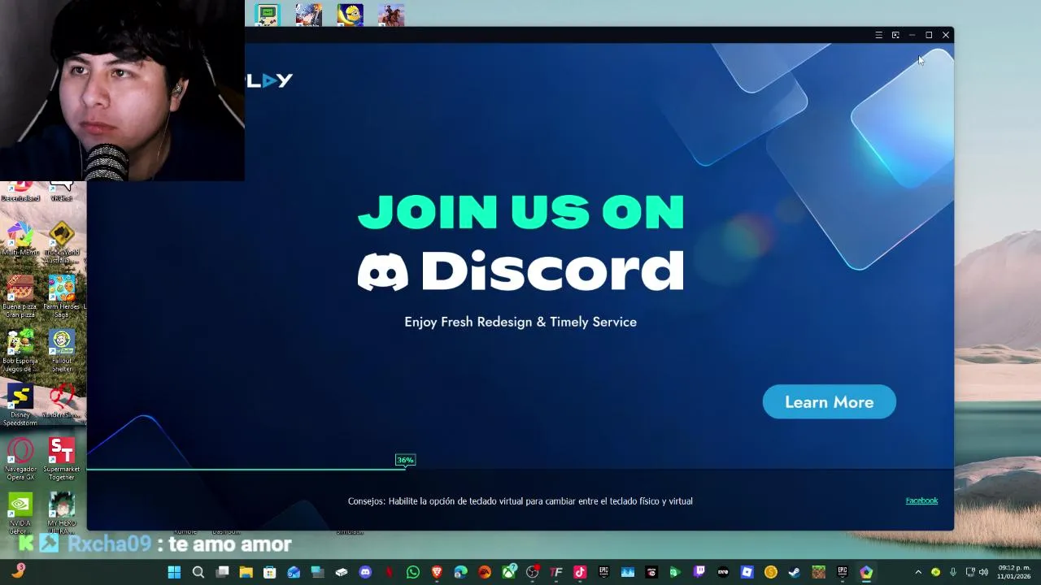
Task: Open the anime game desktop shortcut beside the Game Boy icon
Action: click(309, 15)
